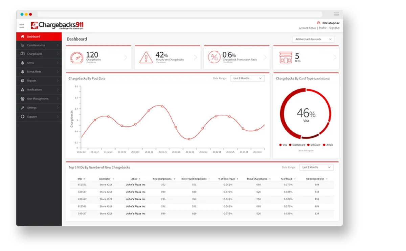The width and height of the screenshot is (406, 251).
Task: Sort table by Alias column arrow
Action: [139, 179]
